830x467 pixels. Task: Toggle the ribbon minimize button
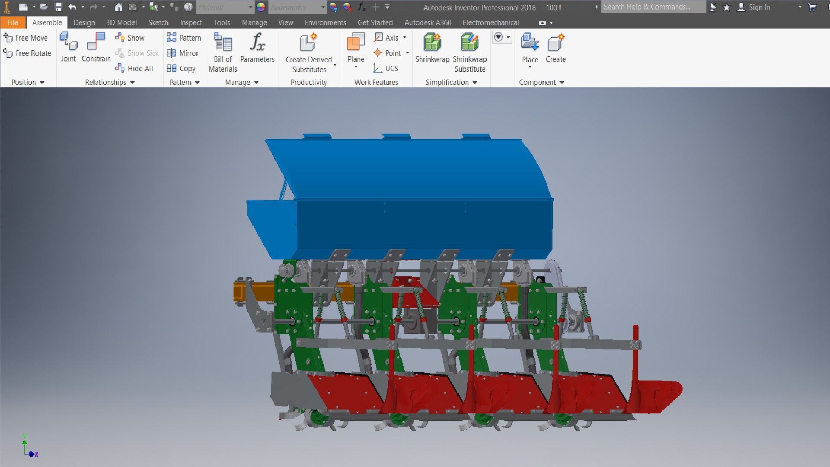click(x=543, y=23)
